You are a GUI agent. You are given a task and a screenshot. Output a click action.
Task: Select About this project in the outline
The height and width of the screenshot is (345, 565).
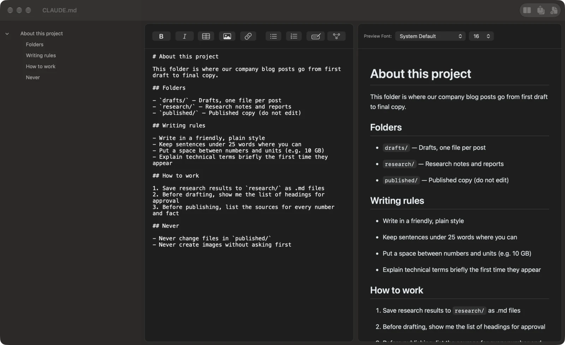click(x=42, y=34)
